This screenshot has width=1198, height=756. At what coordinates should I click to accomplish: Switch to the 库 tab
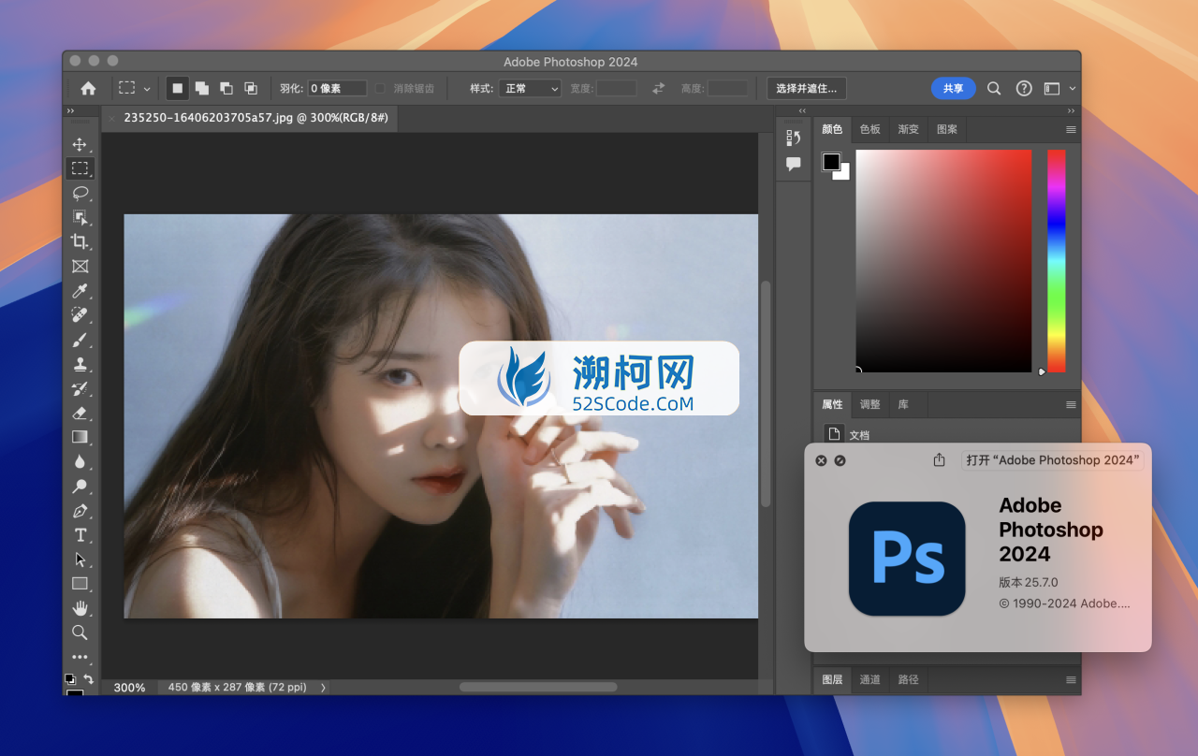[x=903, y=404]
